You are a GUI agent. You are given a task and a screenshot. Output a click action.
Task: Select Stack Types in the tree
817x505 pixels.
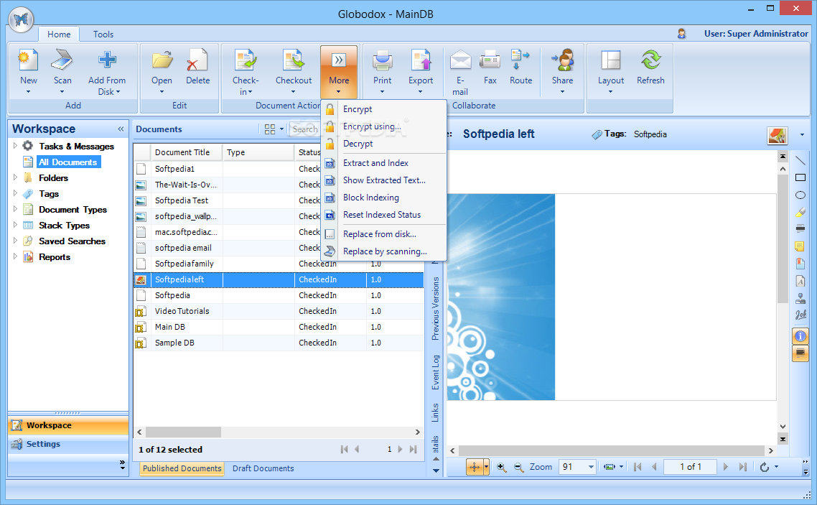(64, 225)
